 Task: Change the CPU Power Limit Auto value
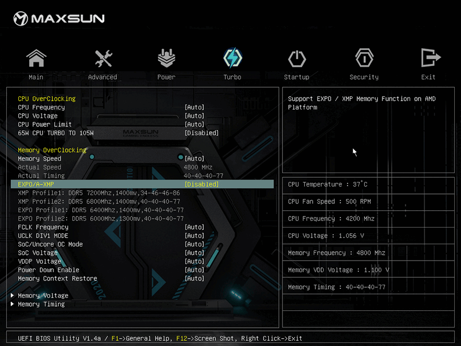coord(194,124)
